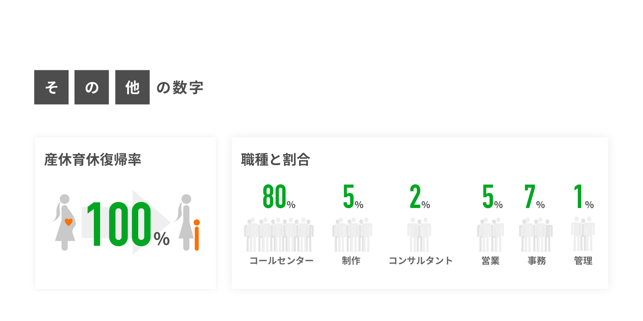Click the woman with orange child icon
The width and height of the screenshot is (643, 321).
tap(187, 222)
